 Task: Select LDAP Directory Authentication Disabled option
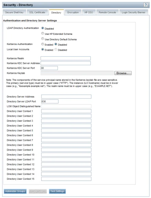(43, 28)
